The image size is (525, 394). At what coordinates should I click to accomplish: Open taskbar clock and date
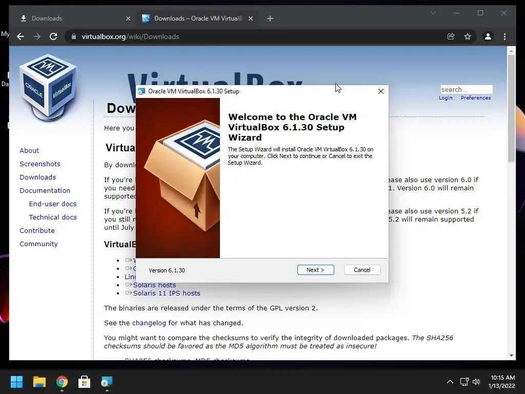(x=501, y=382)
